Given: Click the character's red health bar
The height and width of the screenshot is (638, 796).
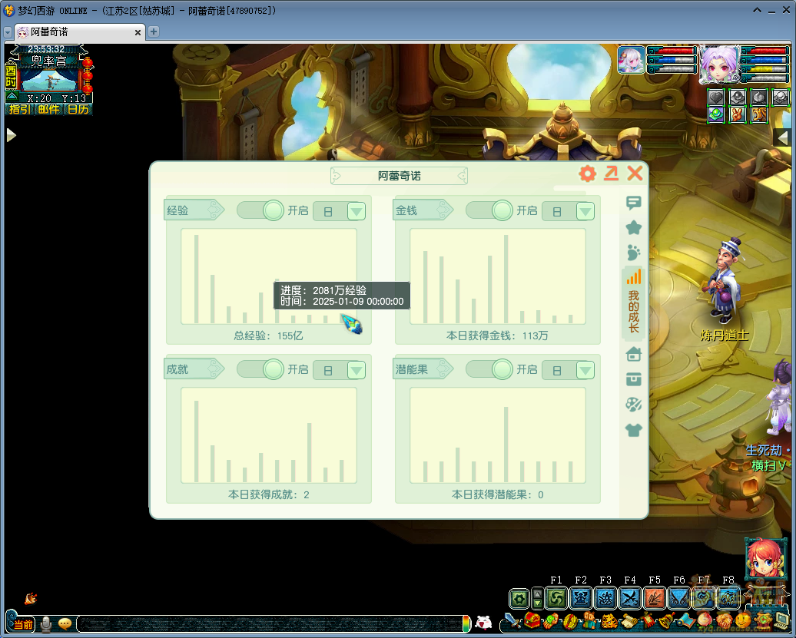Looking at the screenshot, I should (x=764, y=51).
